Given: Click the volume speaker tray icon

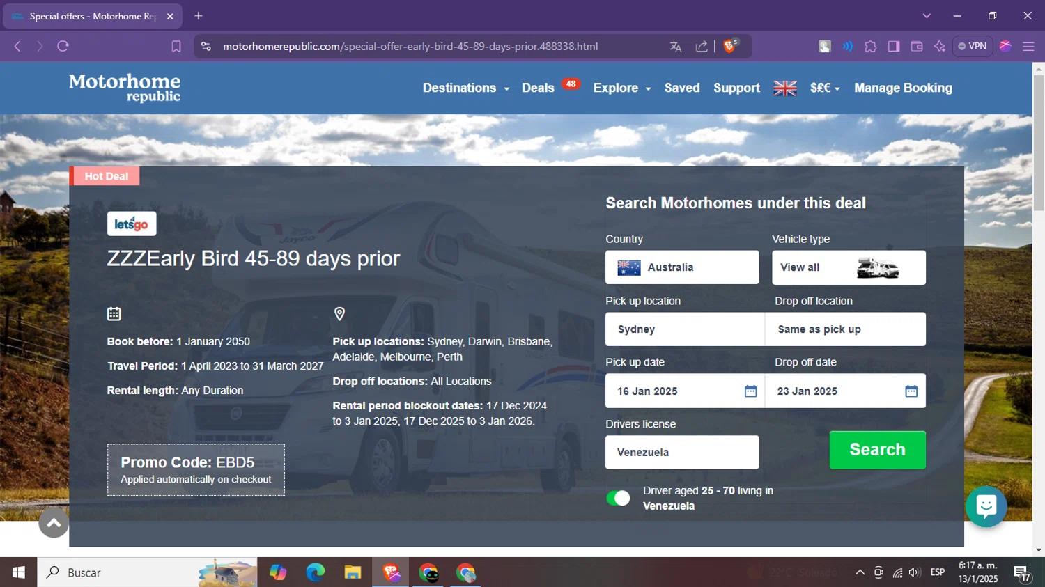Looking at the screenshot, I should (x=915, y=572).
